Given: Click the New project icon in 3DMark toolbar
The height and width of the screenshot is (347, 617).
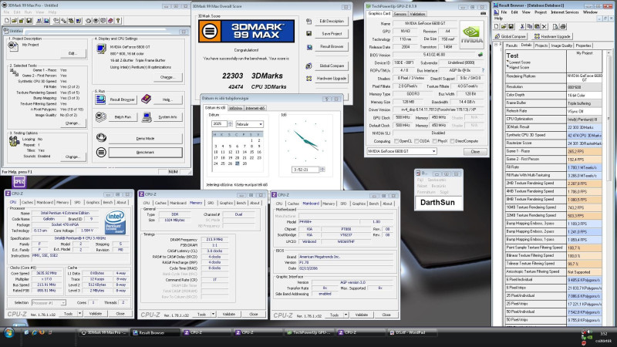Looking at the screenshot, I should [7, 21].
